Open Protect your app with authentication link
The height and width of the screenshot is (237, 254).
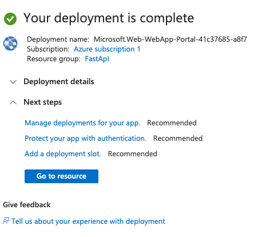pos(85,139)
